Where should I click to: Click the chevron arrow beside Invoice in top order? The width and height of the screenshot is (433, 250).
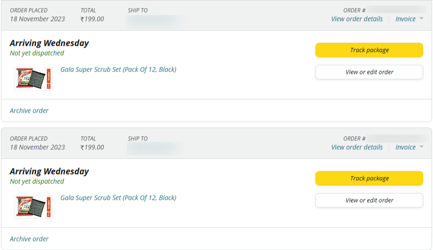(x=421, y=19)
